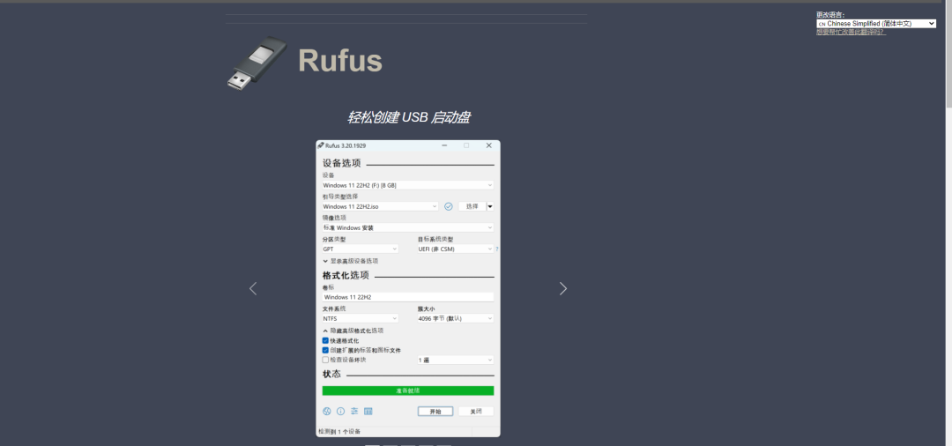This screenshot has width=952, height=446.
Task: Click the 卷标 Windows 11 22H2 input field
Action: (x=408, y=297)
